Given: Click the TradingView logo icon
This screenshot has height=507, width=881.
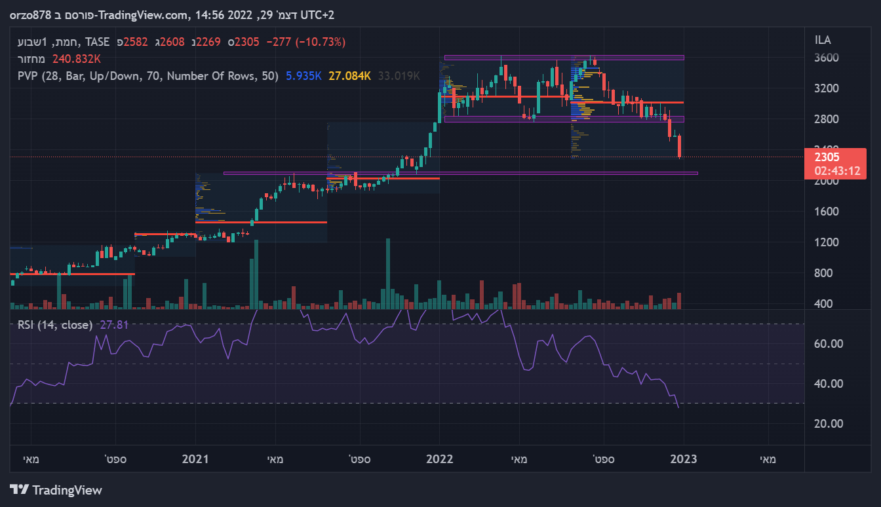Looking at the screenshot, I should click(19, 489).
